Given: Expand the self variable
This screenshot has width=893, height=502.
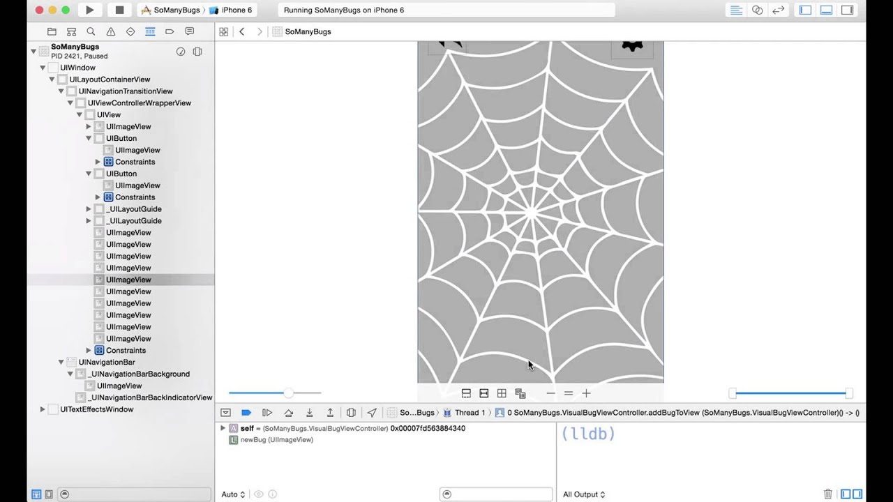Looking at the screenshot, I should 223,428.
